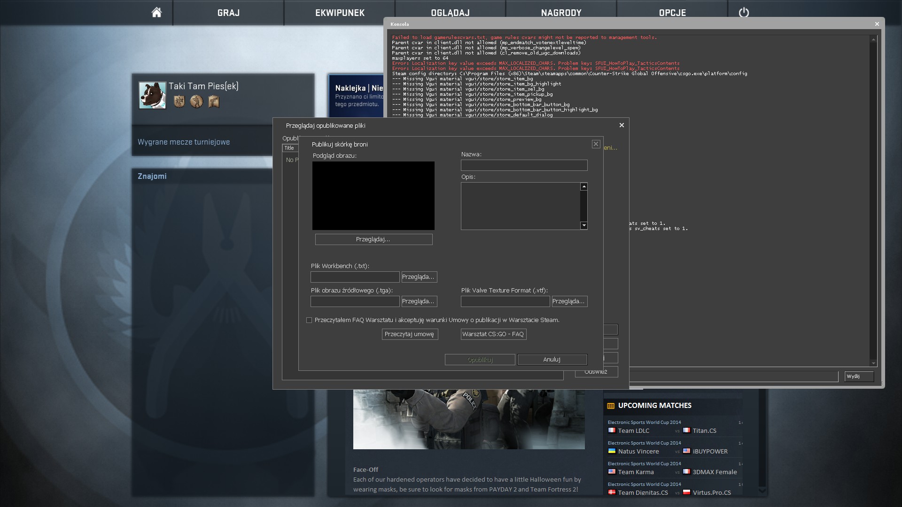Image resolution: width=902 pixels, height=507 pixels.
Task: Browse for the Valve Texture Format file
Action: coord(569,301)
